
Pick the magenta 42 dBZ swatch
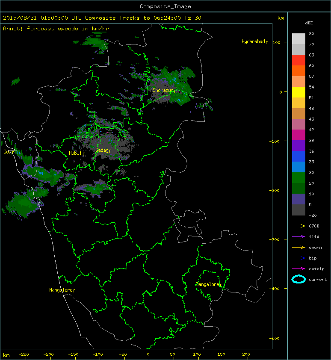[x=298, y=135]
